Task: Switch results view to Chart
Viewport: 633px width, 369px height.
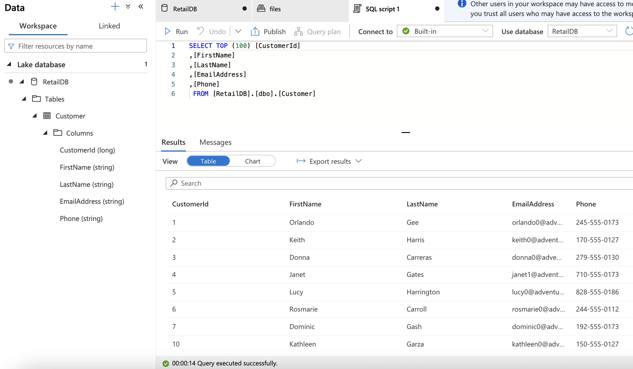Action: [x=252, y=161]
